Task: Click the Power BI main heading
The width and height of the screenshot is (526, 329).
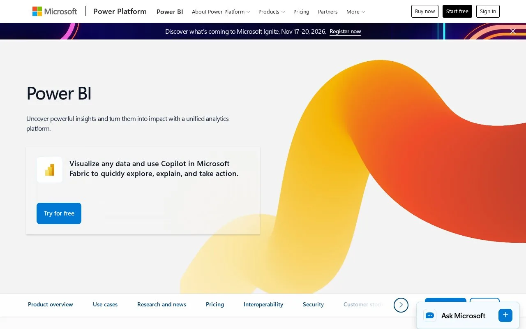Action: [59, 93]
